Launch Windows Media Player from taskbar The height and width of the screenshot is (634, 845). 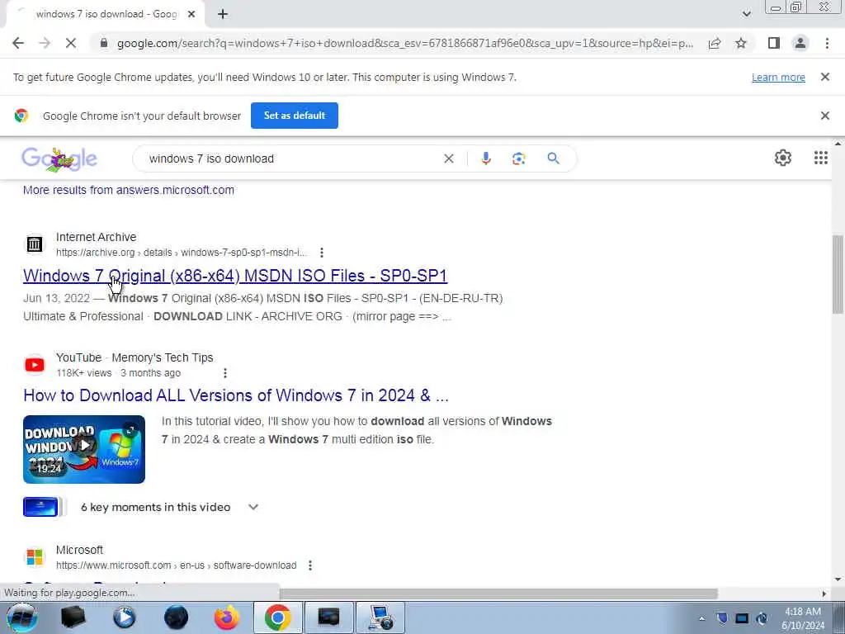click(x=124, y=617)
